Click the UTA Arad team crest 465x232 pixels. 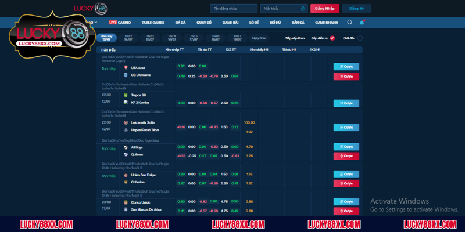pos(126,68)
